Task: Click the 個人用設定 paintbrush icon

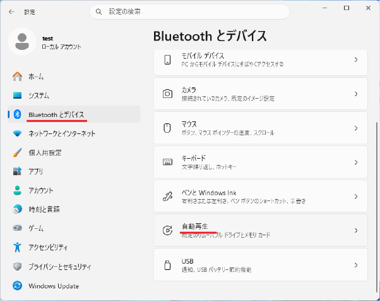Action: pyautogui.click(x=17, y=152)
